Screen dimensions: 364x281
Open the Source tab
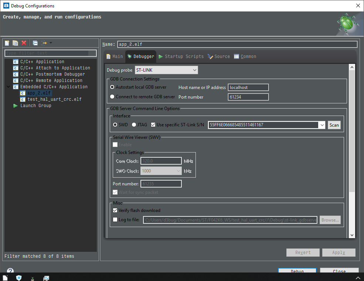219,56
